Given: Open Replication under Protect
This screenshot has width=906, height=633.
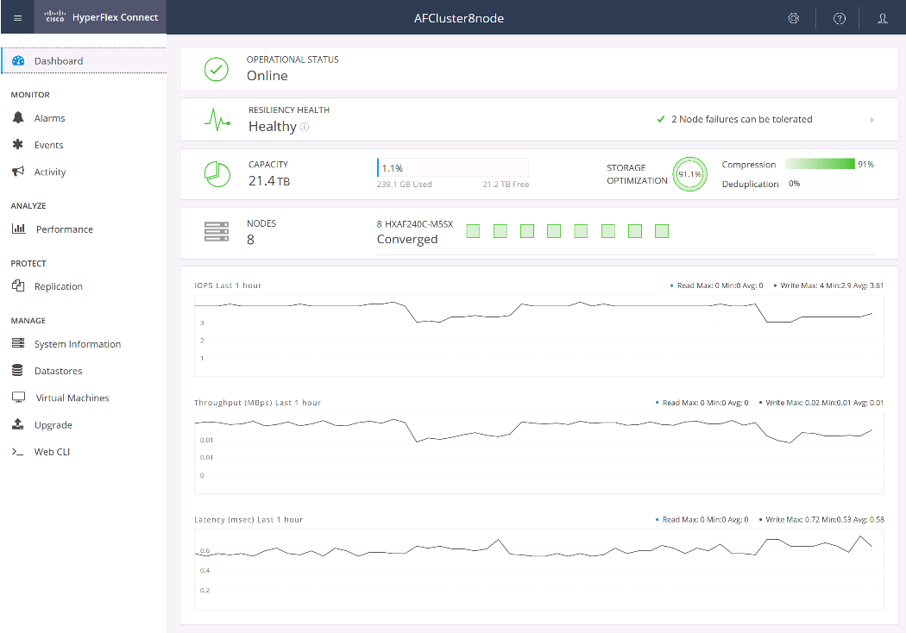Looking at the screenshot, I should [x=59, y=286].
